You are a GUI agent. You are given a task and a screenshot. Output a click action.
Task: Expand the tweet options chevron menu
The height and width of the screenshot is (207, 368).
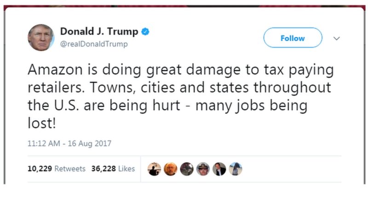[x=337, y=38]
